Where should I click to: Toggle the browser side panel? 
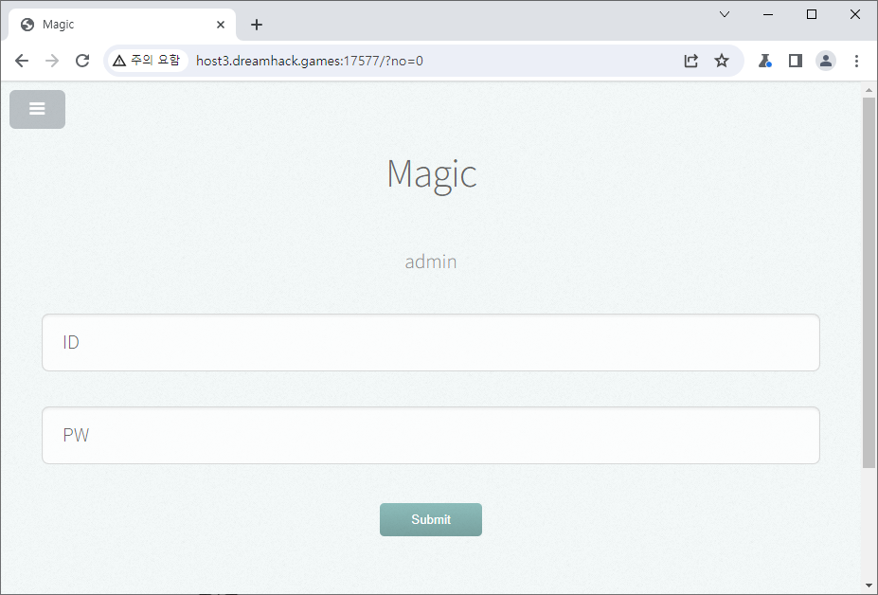coord(796,61)
